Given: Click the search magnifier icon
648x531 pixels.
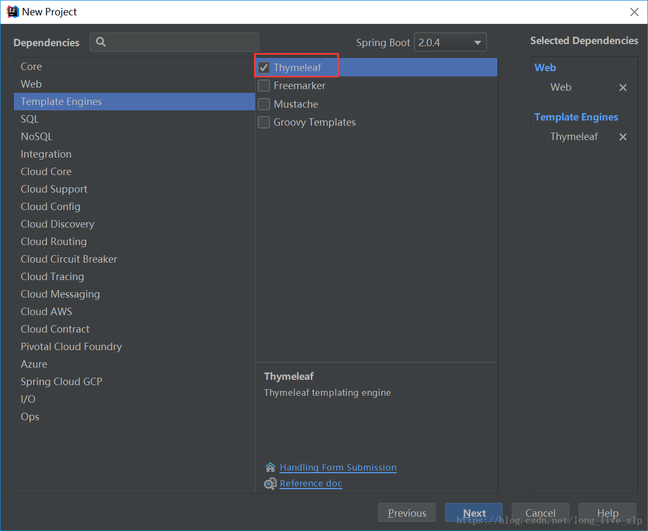Looking at the screenshot, I should click(101, 42).
